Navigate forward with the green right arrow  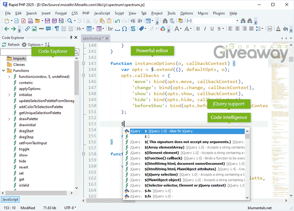(13, 29)
